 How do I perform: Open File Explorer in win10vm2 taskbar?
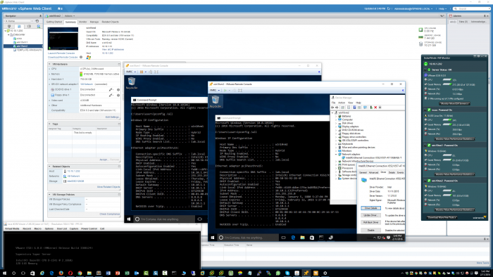[x=302, y=238]
